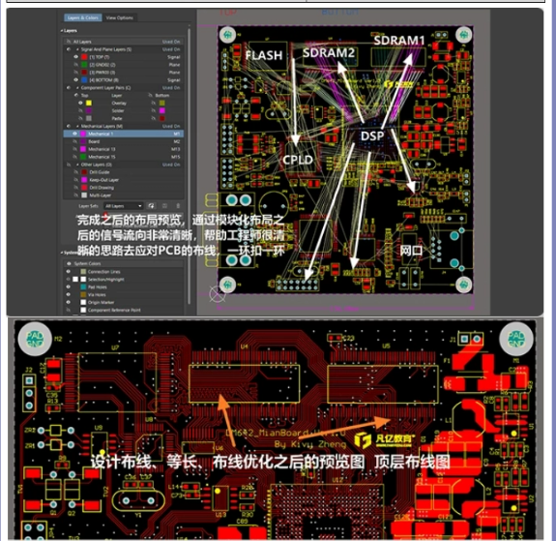Image resolution: width=556 pixels, height=541 pixels.
Task: Click Used On beside All Layers
Action: [x=171, y=42]
